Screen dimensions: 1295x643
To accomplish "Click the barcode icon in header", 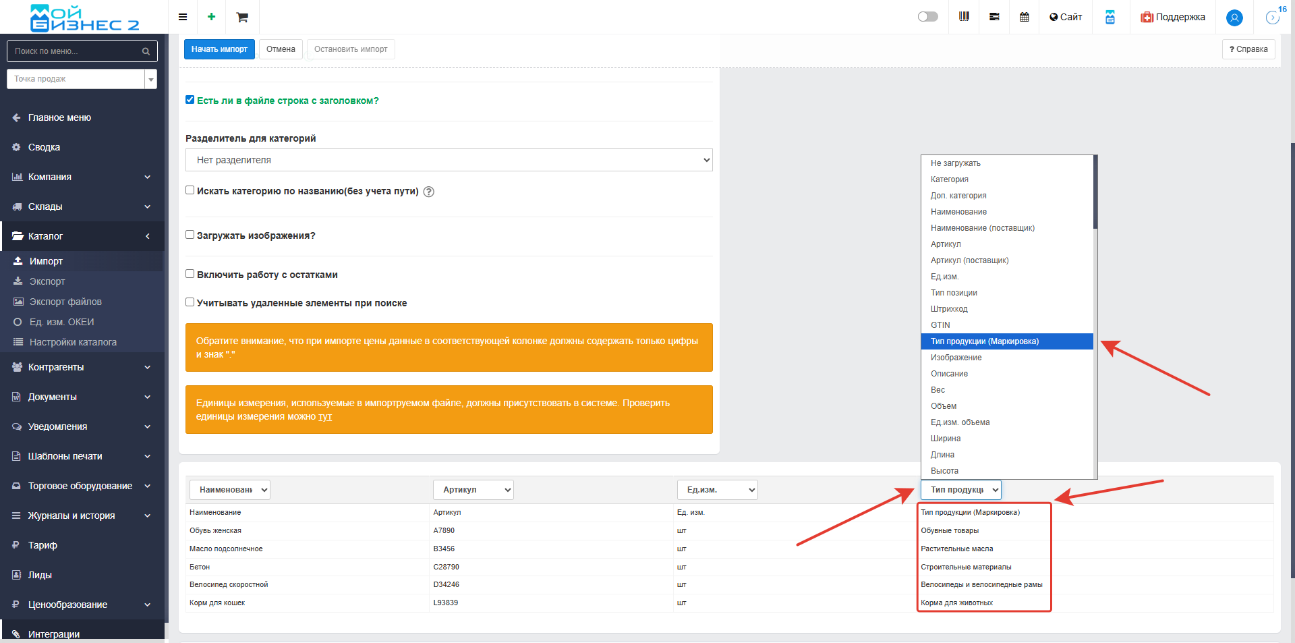I will [964, 17].
